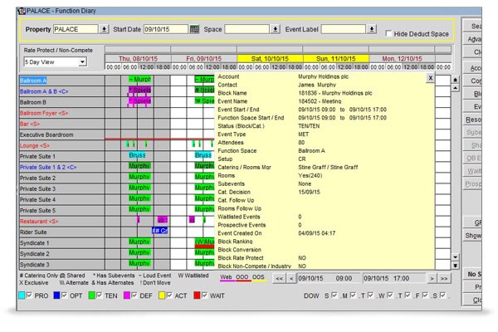Image resolution: width=498 pixels, height=332 pixels.
Task: Open the Start Date calendar picker
Action: click(194, 29)
